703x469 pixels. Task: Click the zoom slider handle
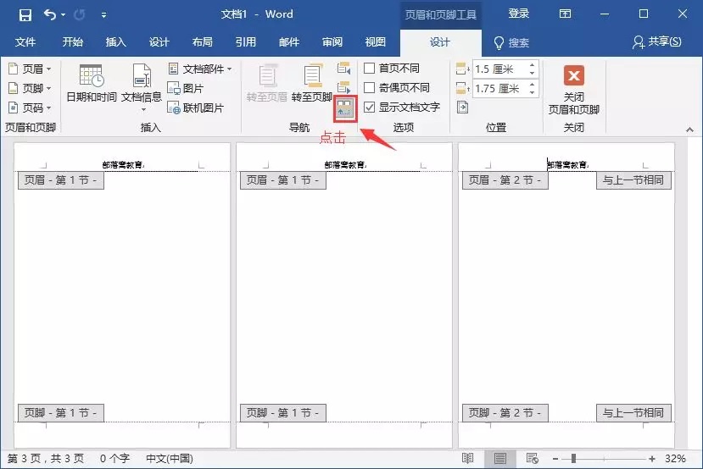click(x=573, y=458)
